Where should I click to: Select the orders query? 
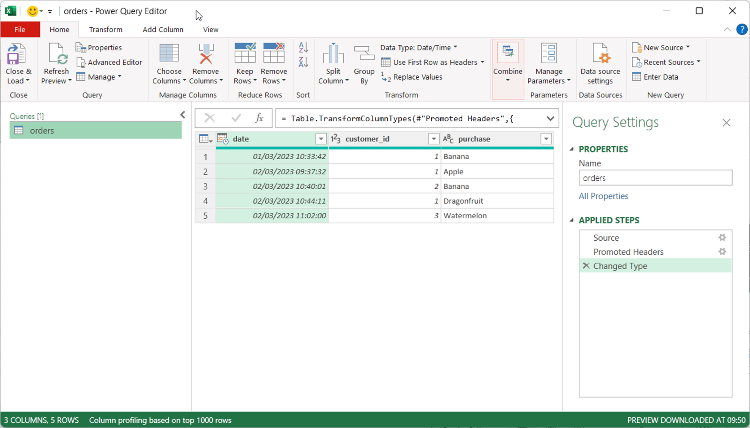(x=96, y=130)
